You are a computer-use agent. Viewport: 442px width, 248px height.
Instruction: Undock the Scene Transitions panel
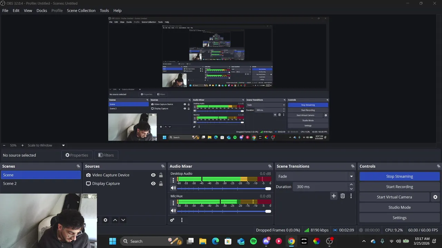tap(353, 166)
